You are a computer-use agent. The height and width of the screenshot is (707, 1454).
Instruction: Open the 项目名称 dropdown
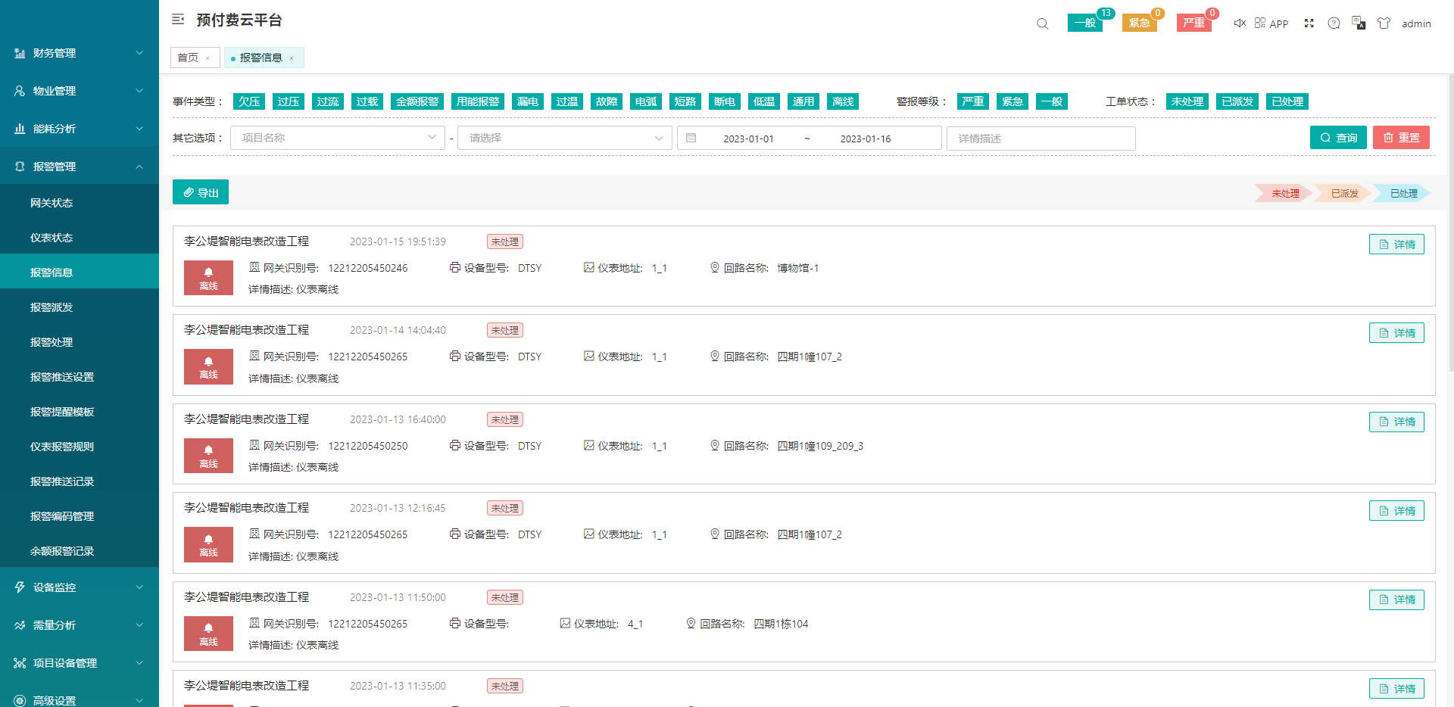338,138
